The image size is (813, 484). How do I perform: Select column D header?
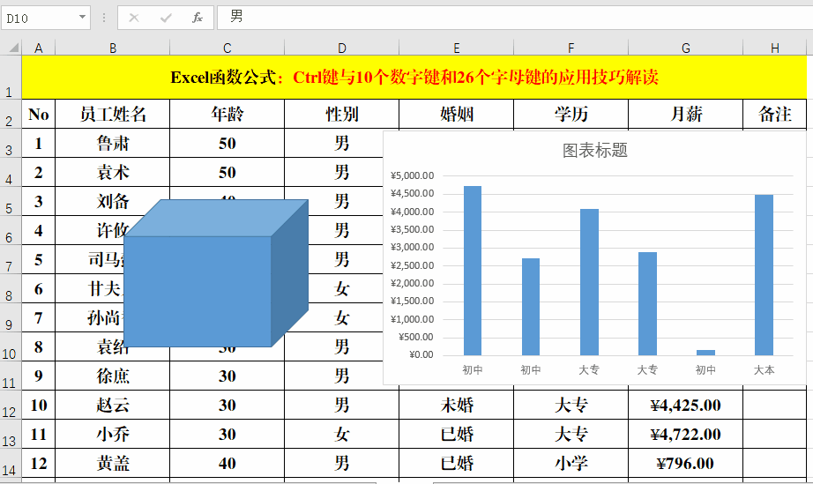341,48
